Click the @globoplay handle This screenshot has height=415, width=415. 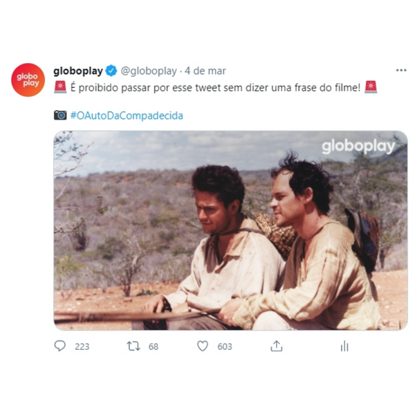click(x=149, y=71)
